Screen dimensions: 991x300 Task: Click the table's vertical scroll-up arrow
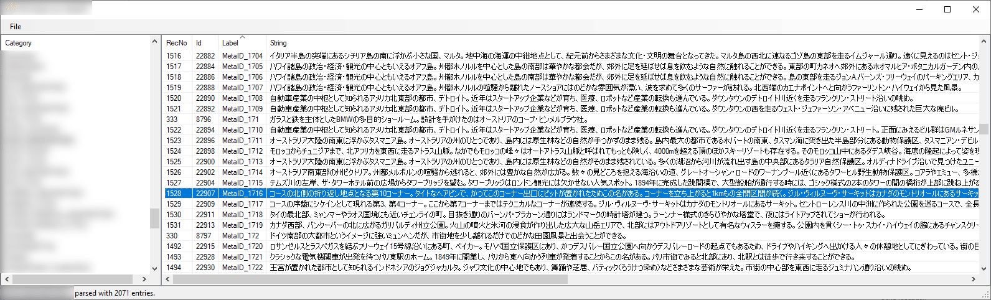[985, 42]
